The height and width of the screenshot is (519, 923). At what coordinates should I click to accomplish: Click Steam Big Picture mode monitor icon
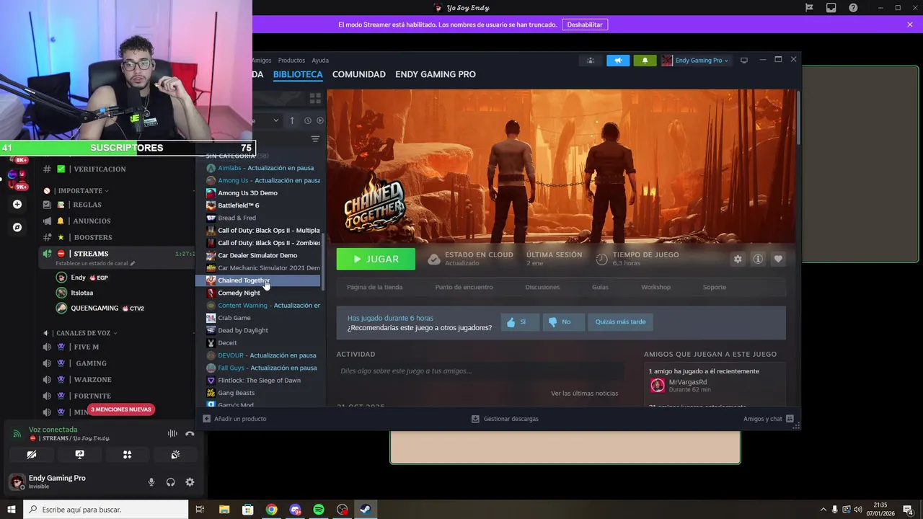[744, 61]
